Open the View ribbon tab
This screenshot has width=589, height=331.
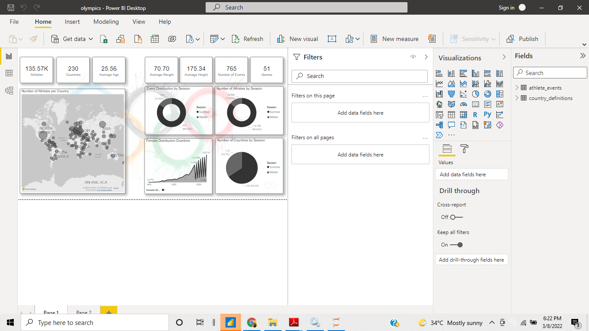point(139,22)
